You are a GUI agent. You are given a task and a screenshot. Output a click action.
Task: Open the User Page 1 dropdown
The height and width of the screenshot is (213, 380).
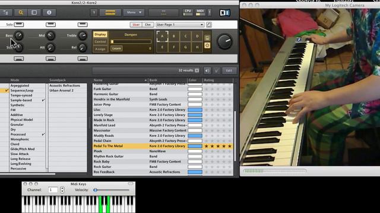click(180, 25)
